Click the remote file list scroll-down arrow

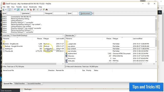point(156,62)
